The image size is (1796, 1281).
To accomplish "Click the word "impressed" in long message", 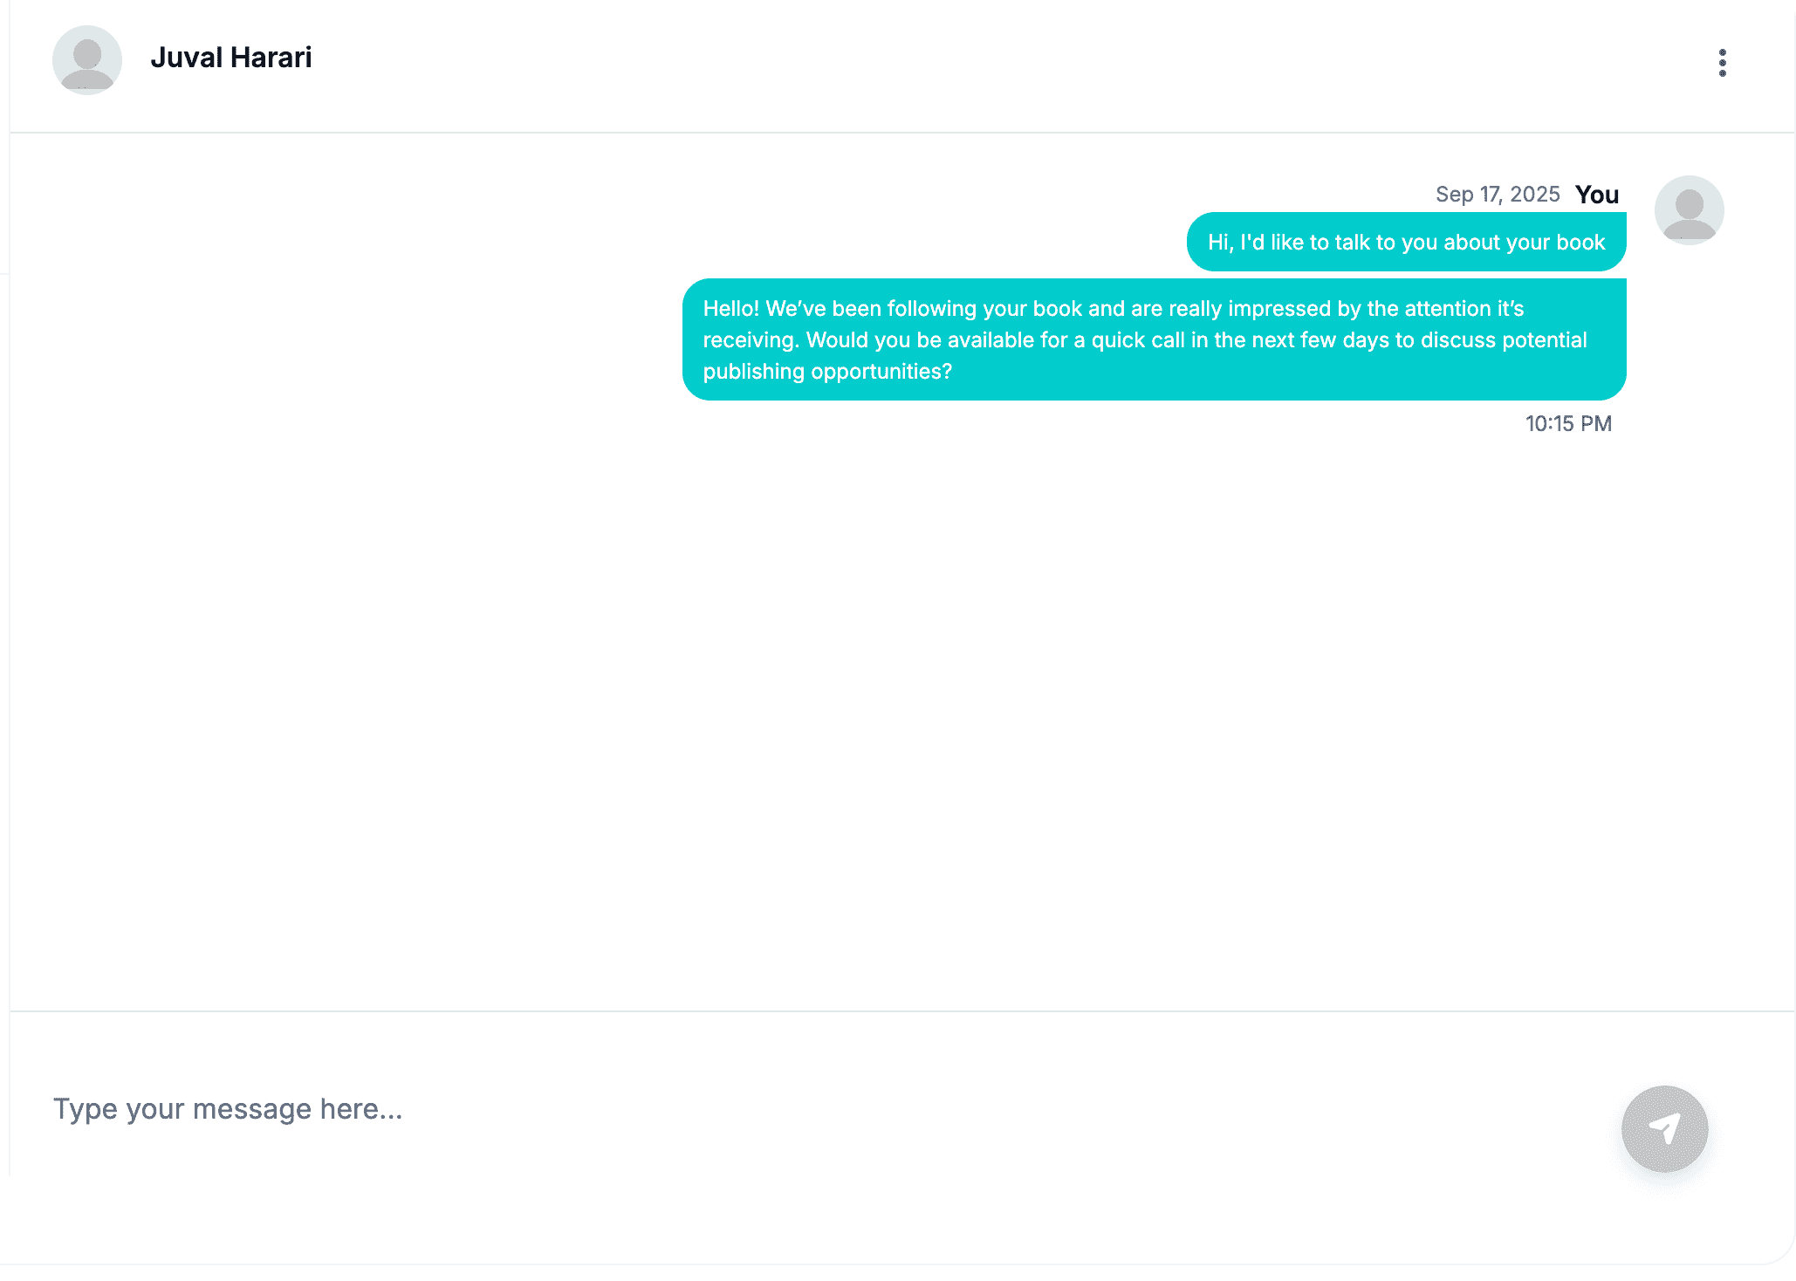I will pyautogui.click(x=1279, y=309).
